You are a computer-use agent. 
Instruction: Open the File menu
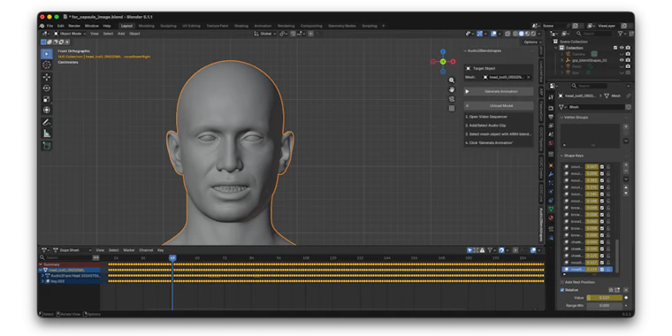coord(50,26)
